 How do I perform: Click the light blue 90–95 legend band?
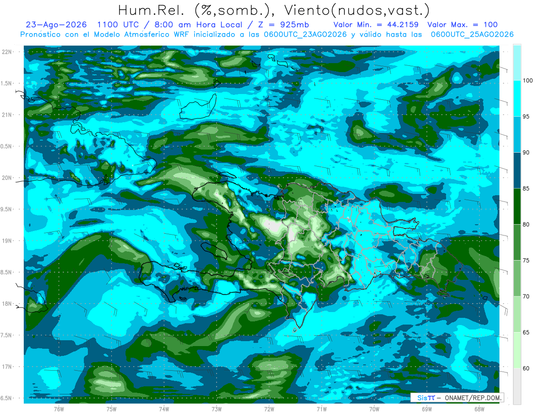coord(517,134)
